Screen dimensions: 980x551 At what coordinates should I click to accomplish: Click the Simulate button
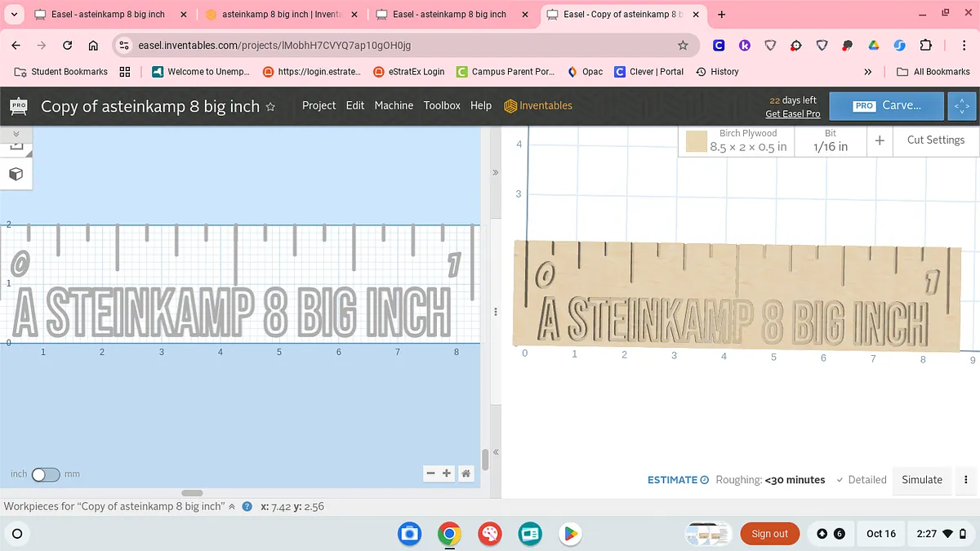tap(921, 480)
